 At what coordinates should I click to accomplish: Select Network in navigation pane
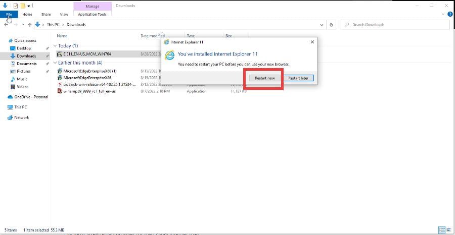[21, 117]
